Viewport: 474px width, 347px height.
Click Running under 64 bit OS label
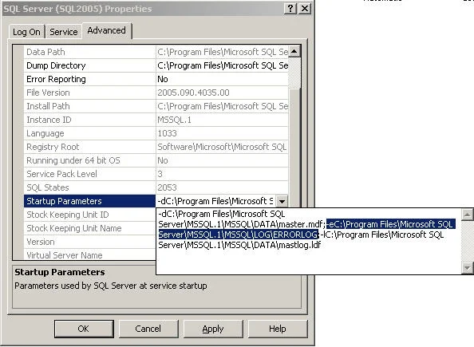click(73, 160)
